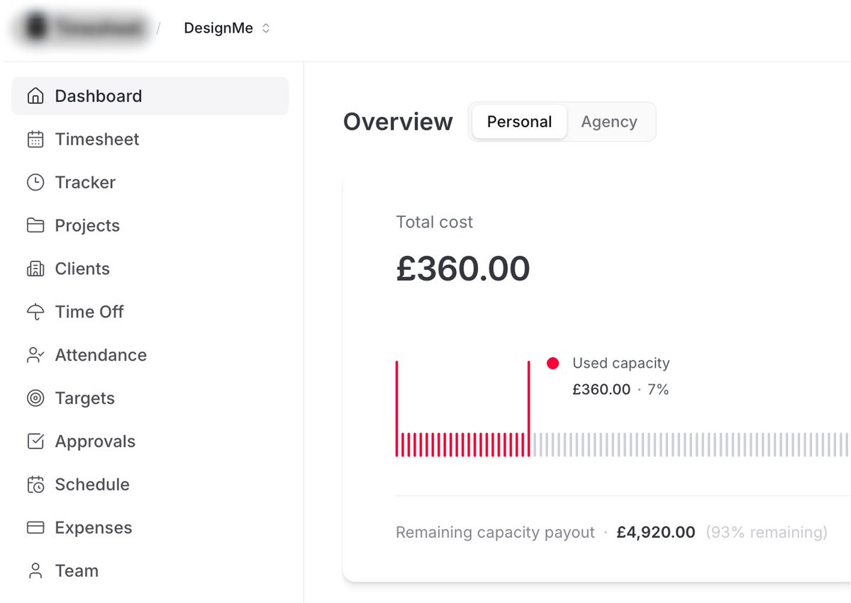Select the Projects folder icon
The image size is (851, 603).
point(35,226)
